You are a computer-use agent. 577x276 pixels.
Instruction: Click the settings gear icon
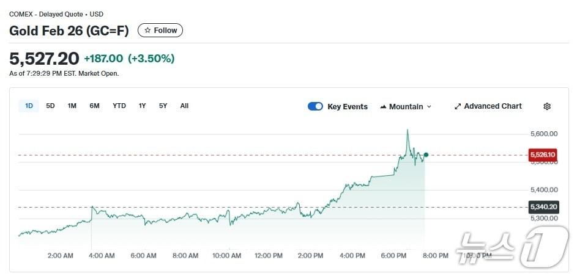coord(547,106)
